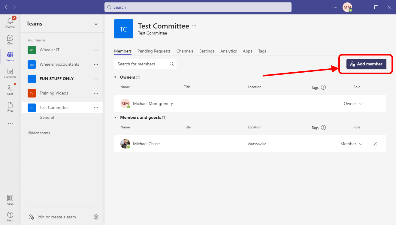This screenshot has height=225, width=396.
Task: Collapse the Owners section
Action: (x=115, y=77)
